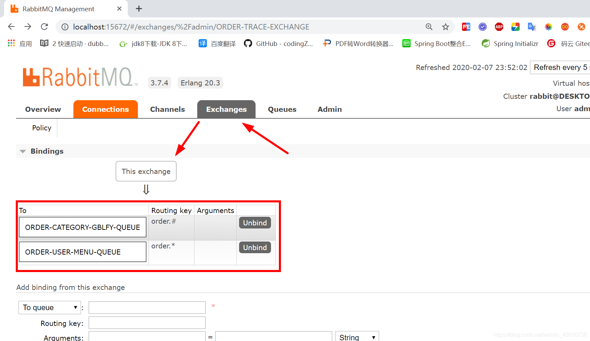This screenshot has width=590, height=341.
Task: Click the Arguments value input field
Action: tap(274, 337)
